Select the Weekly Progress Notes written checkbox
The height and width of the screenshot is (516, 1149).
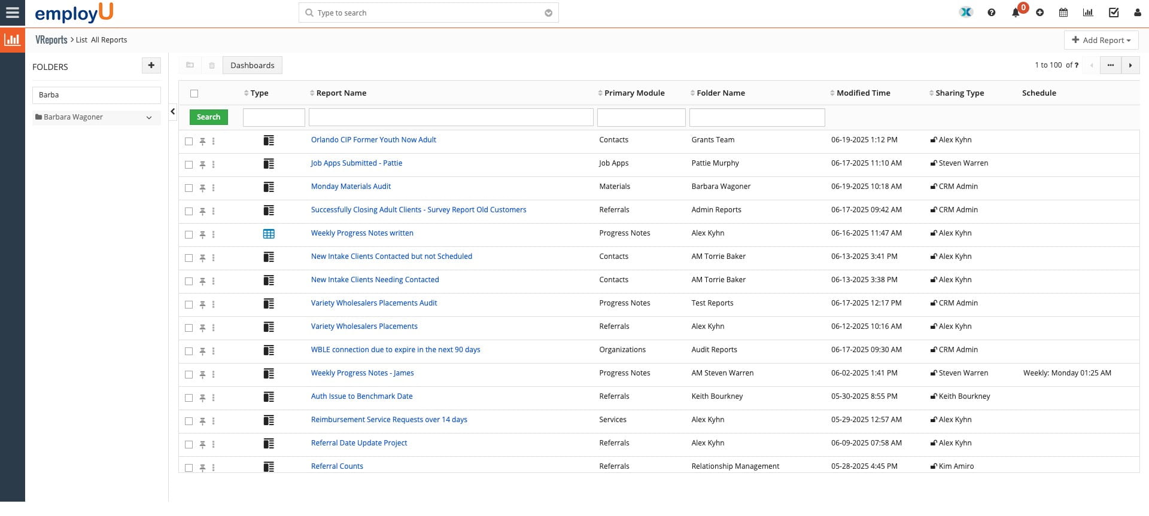click(x=189, y=234)
